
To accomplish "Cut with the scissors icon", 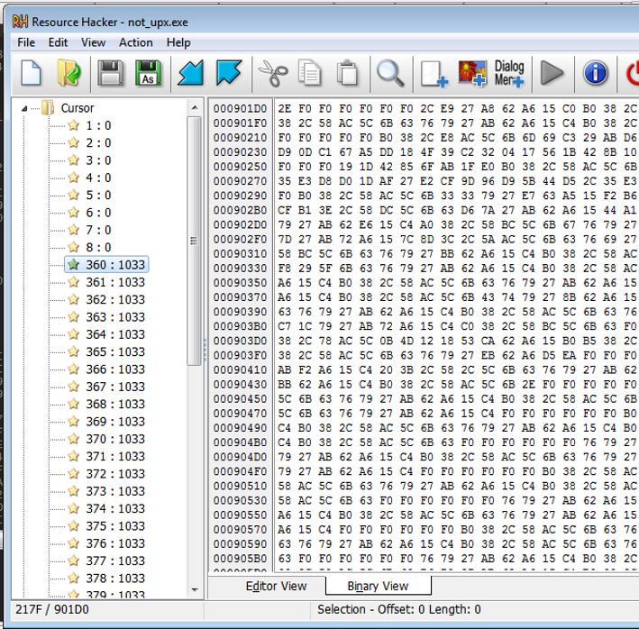I will click(x=273, y=73).
